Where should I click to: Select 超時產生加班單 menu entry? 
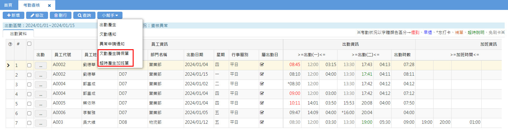[114, 63]
